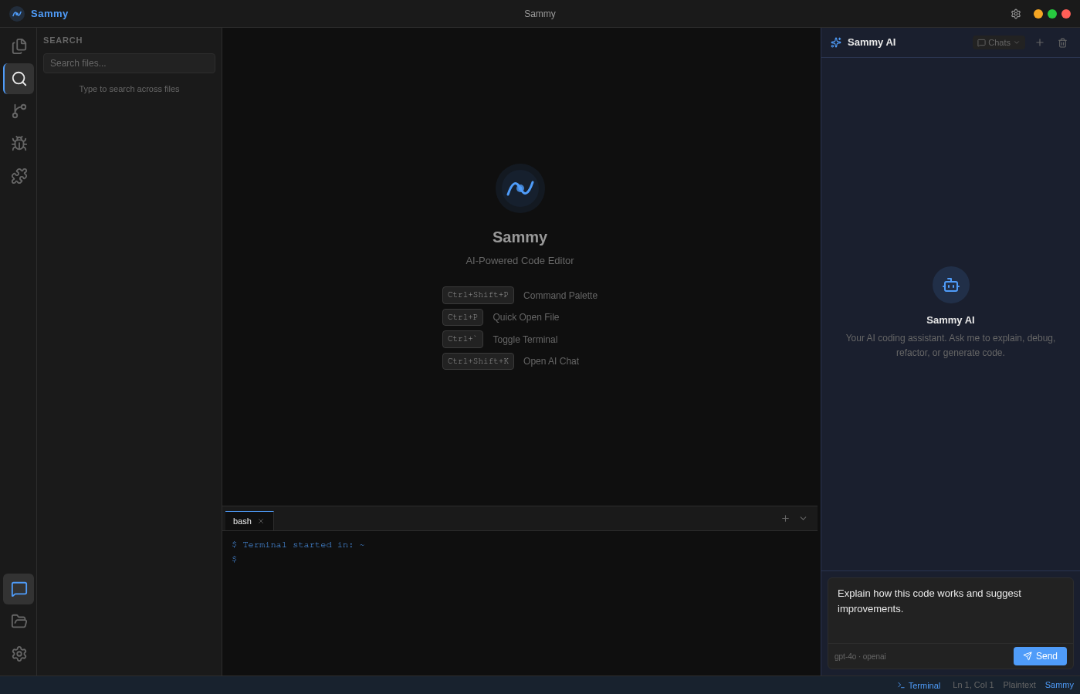Open the Chats dropdown in Sammy AI
This screenshot has height=694, width=1080.
tap(998, 42)
